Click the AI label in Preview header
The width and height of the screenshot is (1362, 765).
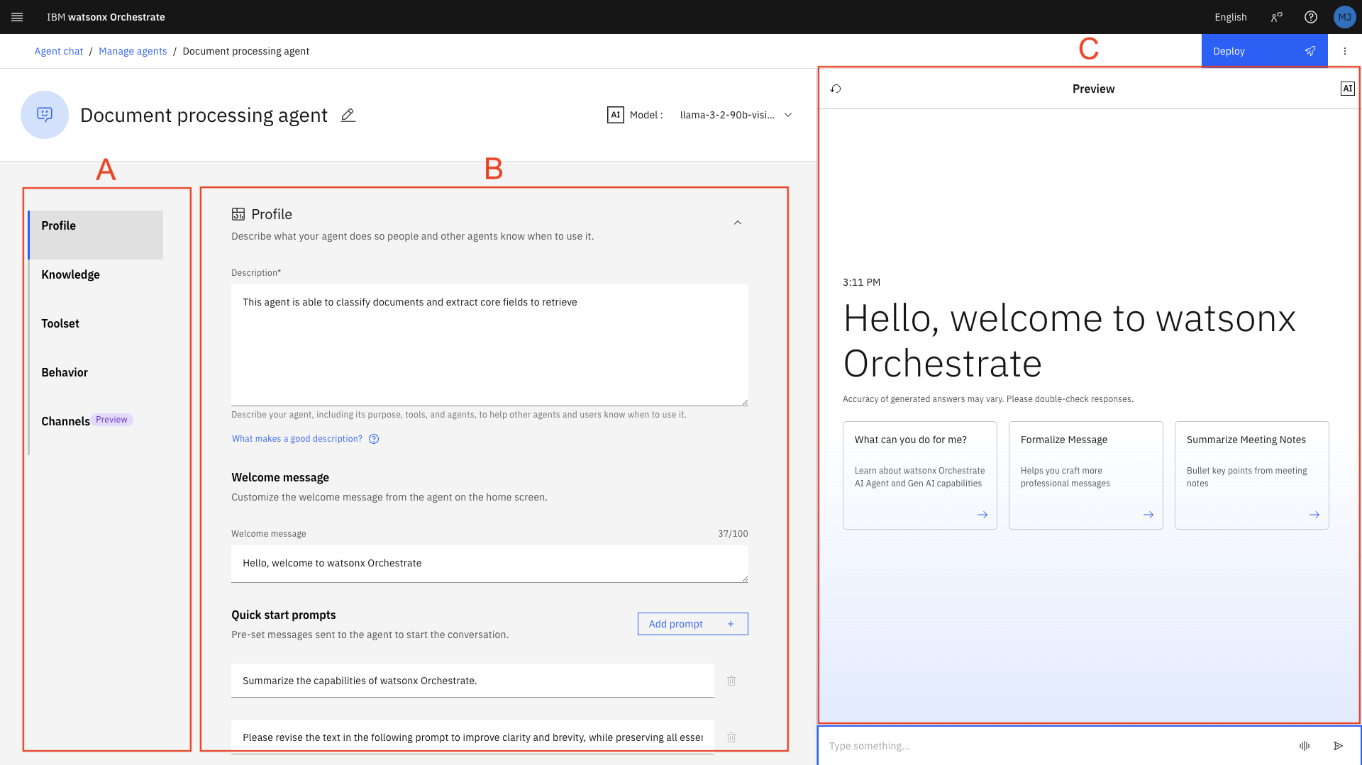(1347, 89)
